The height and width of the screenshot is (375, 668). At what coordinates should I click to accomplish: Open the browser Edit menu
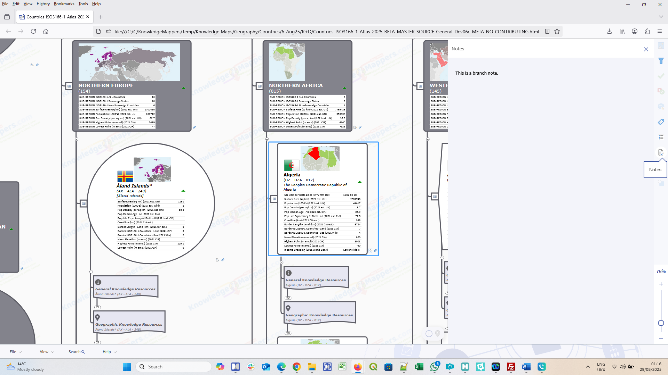pyautogui.click(x=16, y=4)
